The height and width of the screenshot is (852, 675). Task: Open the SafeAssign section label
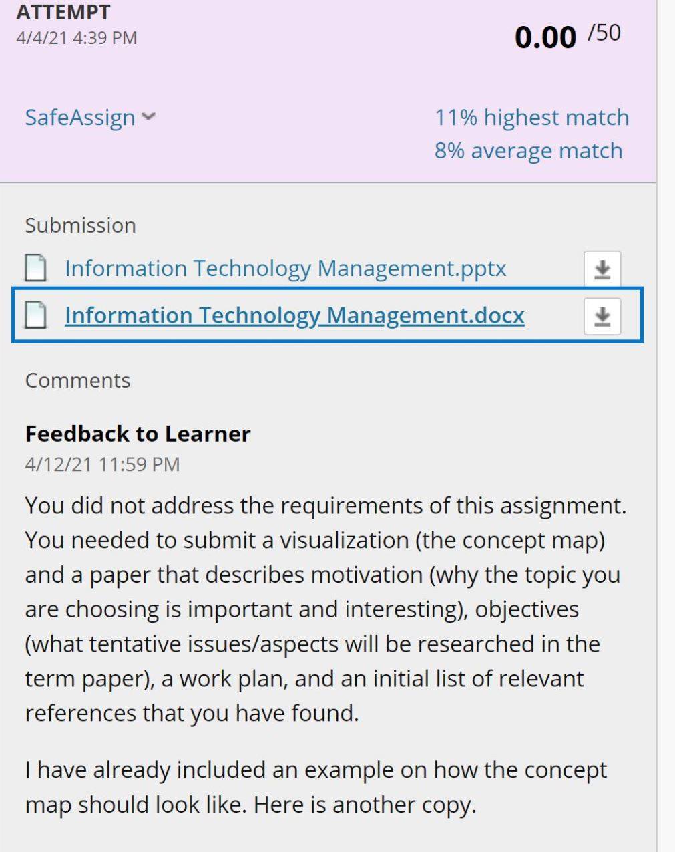(x=80, y=117)
